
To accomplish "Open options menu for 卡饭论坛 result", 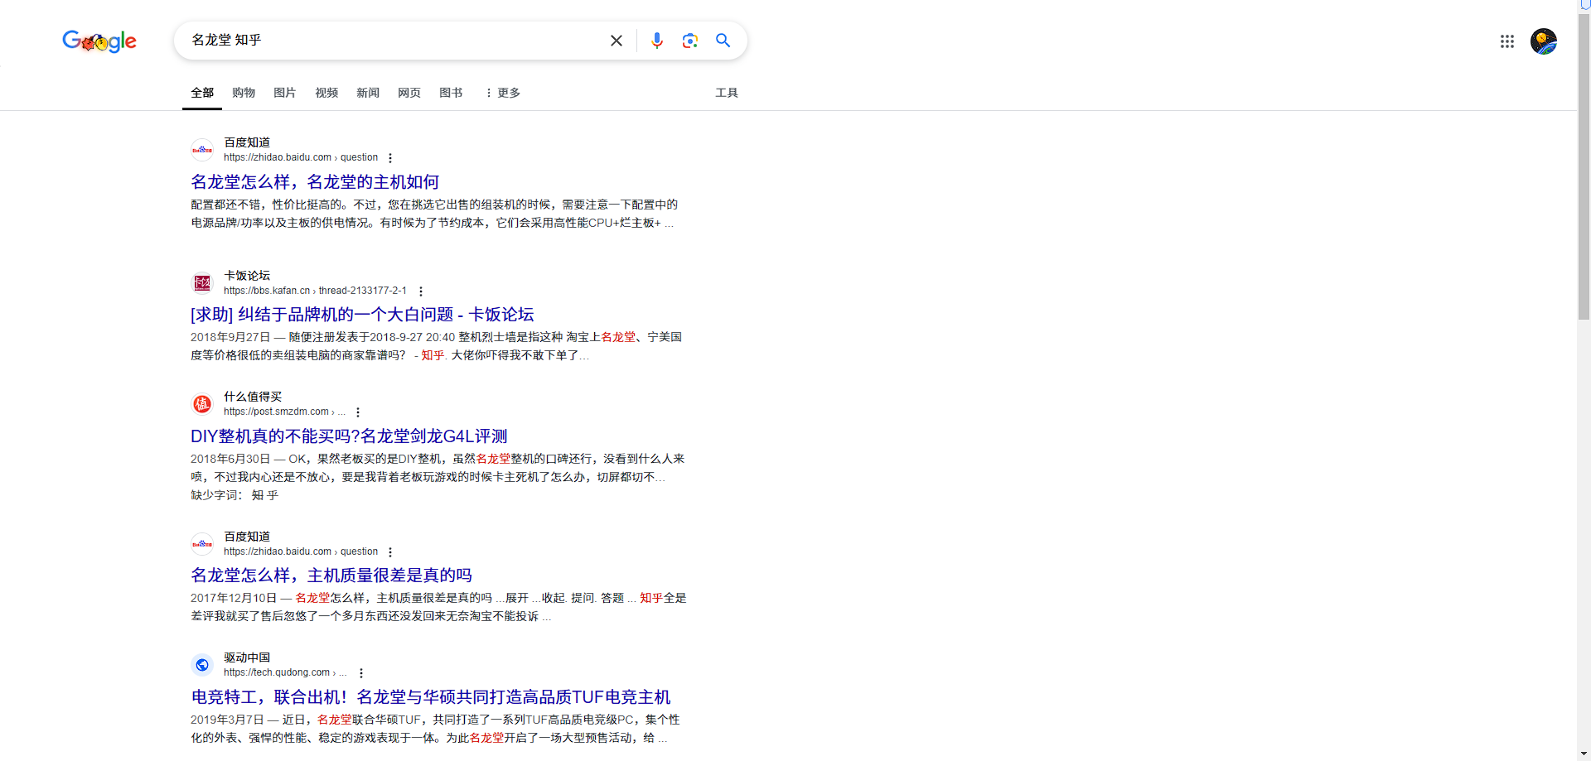I will 421,291.
